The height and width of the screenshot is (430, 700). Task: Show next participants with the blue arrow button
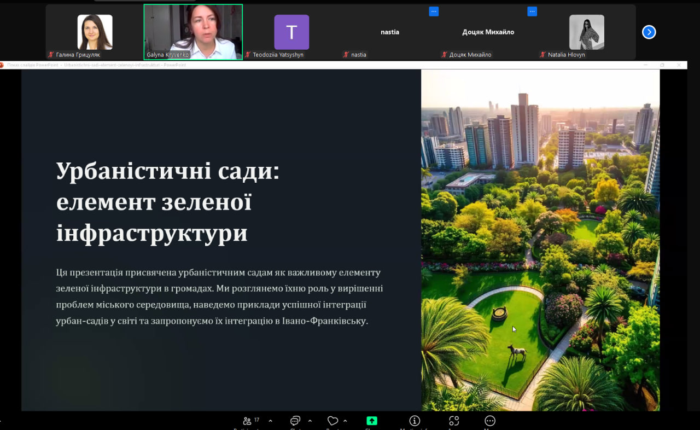point(649,32)
